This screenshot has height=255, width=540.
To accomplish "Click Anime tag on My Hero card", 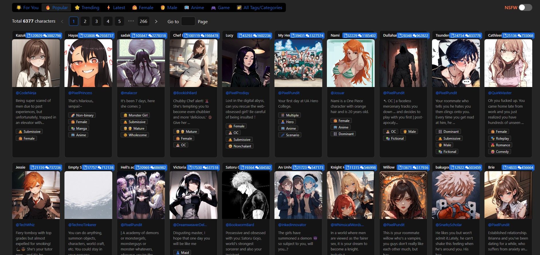I will 288,128.
